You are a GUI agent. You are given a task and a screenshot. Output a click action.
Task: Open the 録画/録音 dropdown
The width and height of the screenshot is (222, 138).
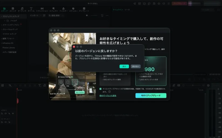pyautogui.click(x=56, y=16)
